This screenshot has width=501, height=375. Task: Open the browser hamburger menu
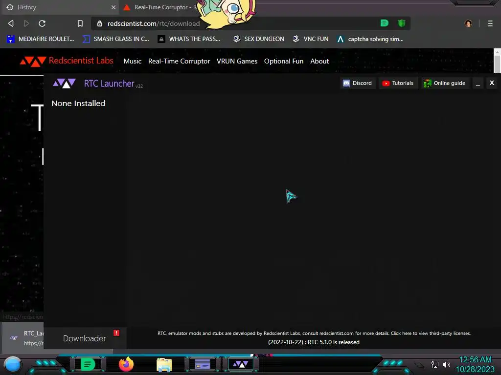coord(490,23)
